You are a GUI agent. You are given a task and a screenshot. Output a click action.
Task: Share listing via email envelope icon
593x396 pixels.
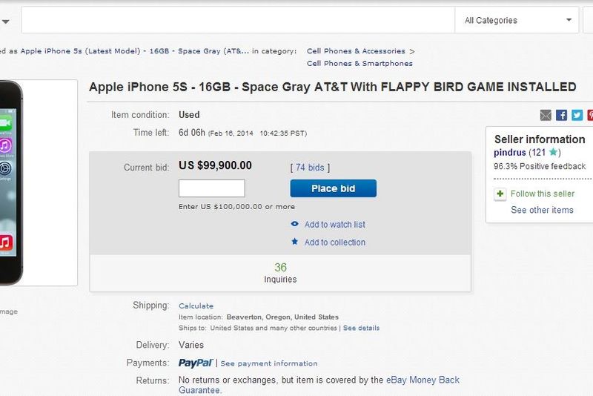click(546, 115)
